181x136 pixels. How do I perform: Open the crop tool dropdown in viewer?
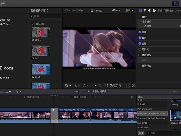68,86
